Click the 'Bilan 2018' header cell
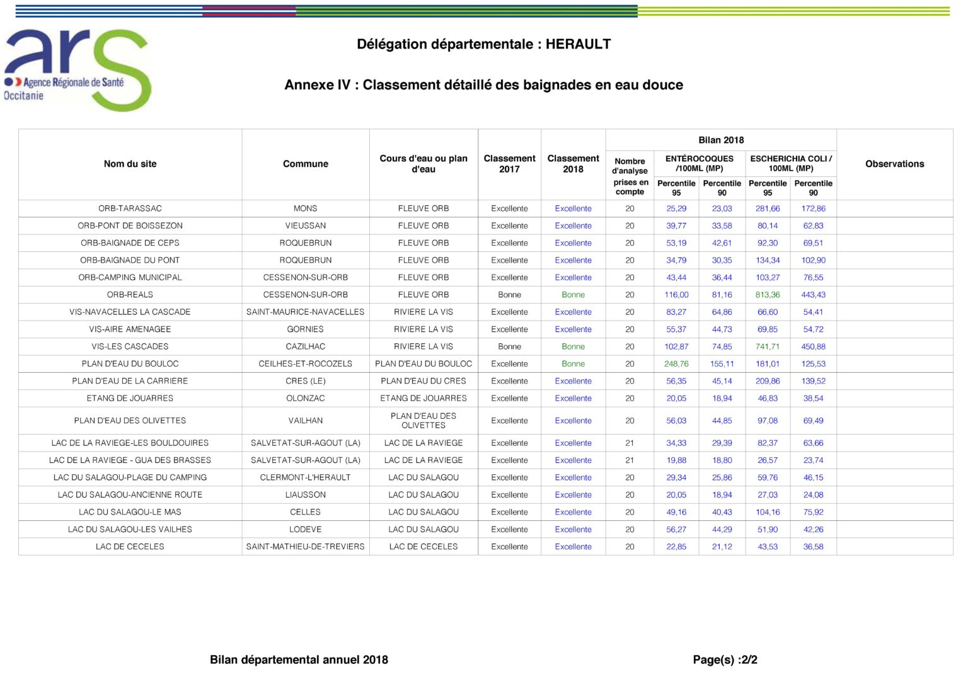Screen dimensions: 968x684 (721, 140)
